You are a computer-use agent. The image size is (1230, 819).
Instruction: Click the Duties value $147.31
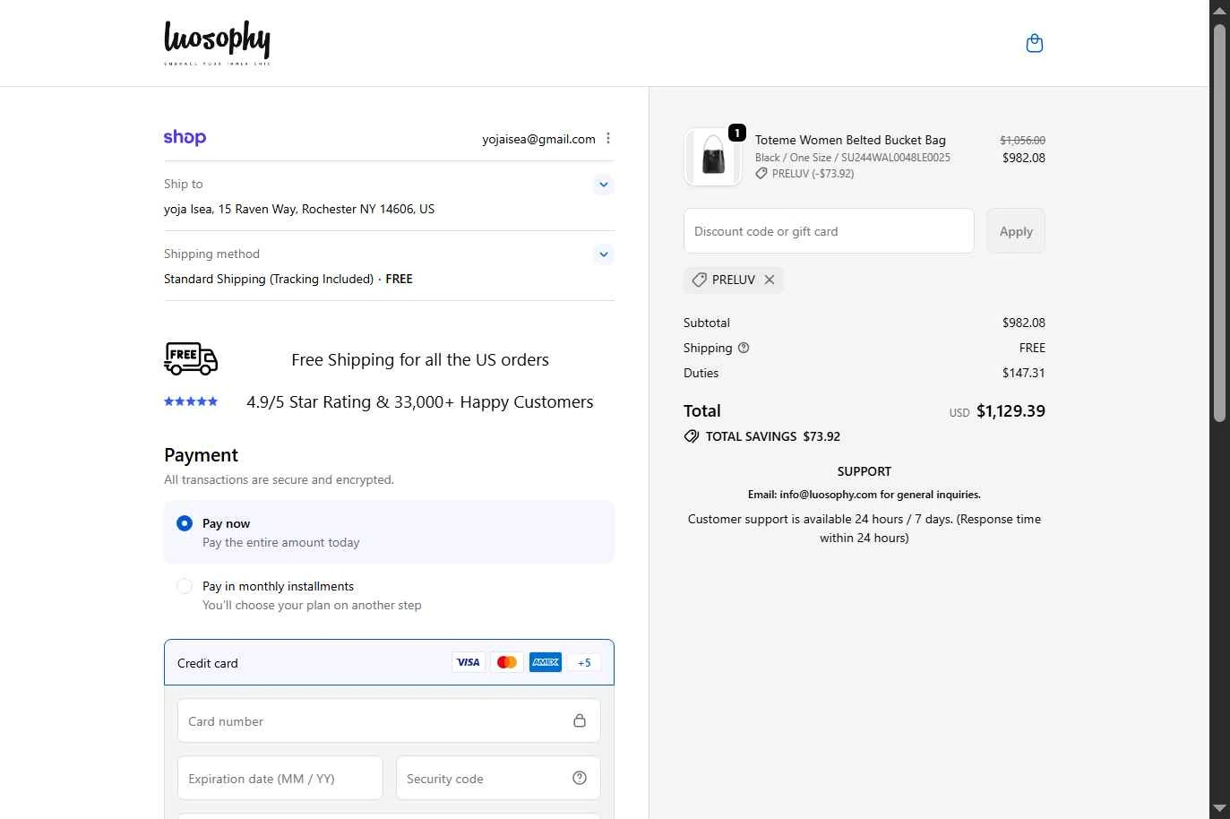point(1024,373)
